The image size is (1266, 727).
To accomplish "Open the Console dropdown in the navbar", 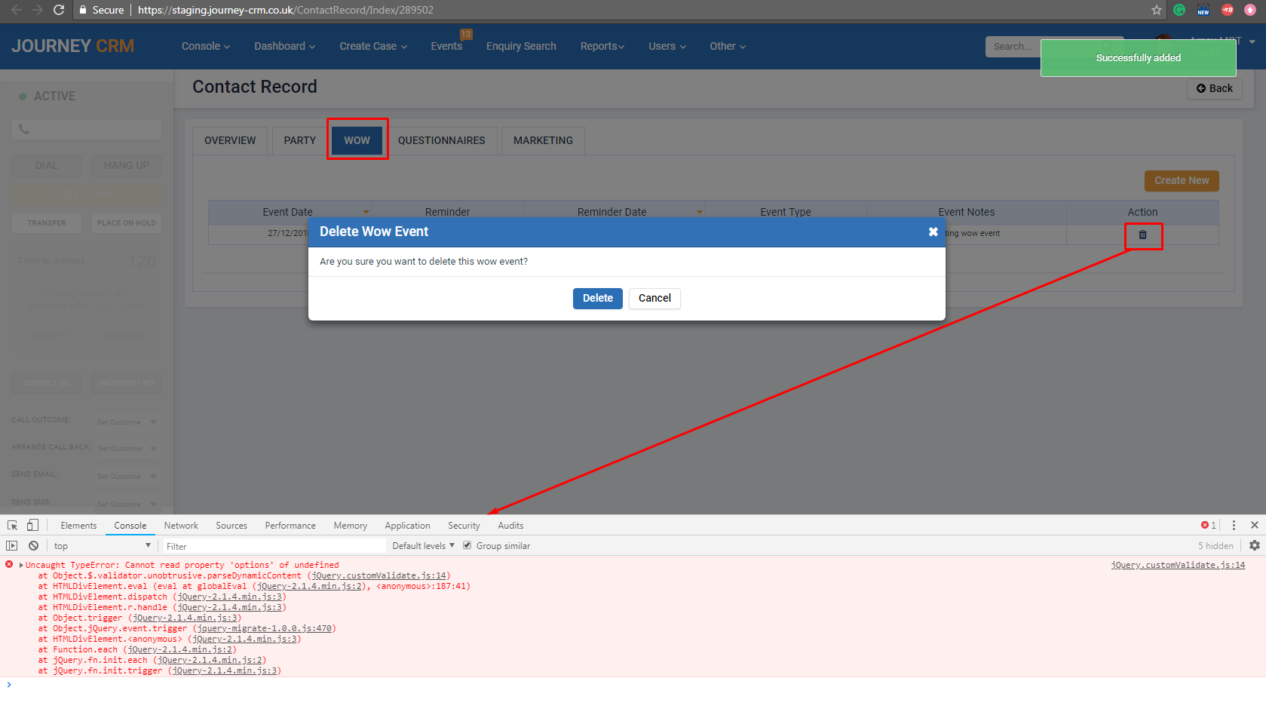I will click(206, 46).
